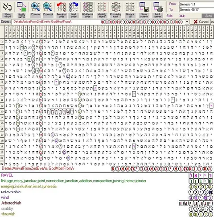Open the Modify matrix tool
This screenshot has width=214, height=217.
point(21,9)
